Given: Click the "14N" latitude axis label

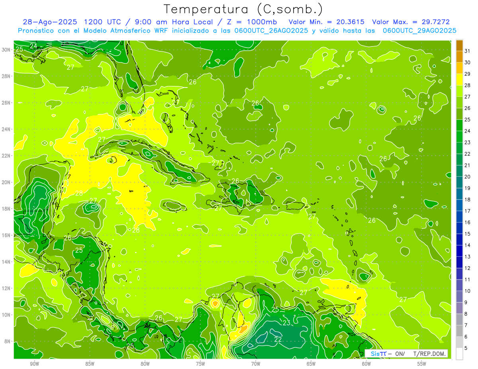Looking at the screenshot, I should click(6, 262).
